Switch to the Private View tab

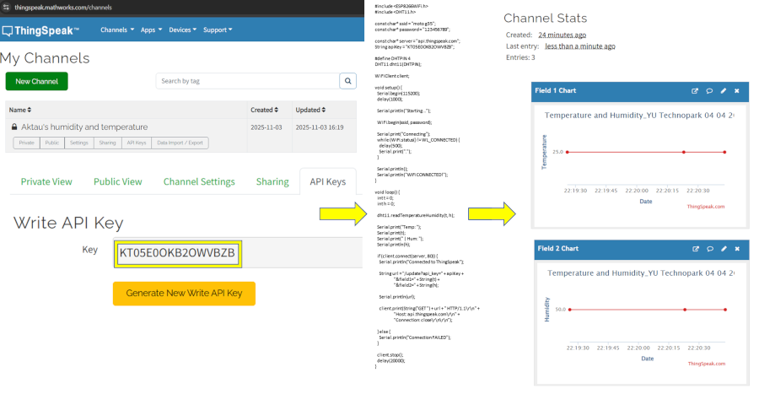coord(46,181)
